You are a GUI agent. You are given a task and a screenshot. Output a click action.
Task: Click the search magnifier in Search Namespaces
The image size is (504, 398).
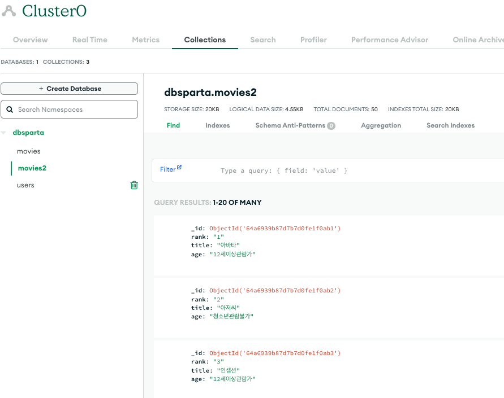(10, 110)
